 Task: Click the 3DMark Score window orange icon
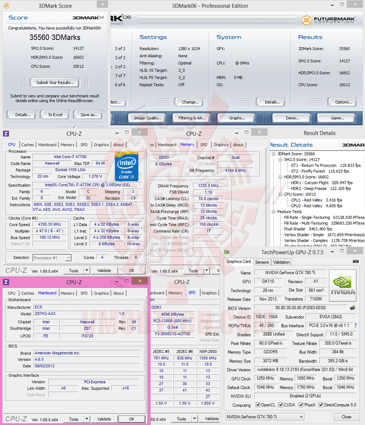[x=6, y=6]
